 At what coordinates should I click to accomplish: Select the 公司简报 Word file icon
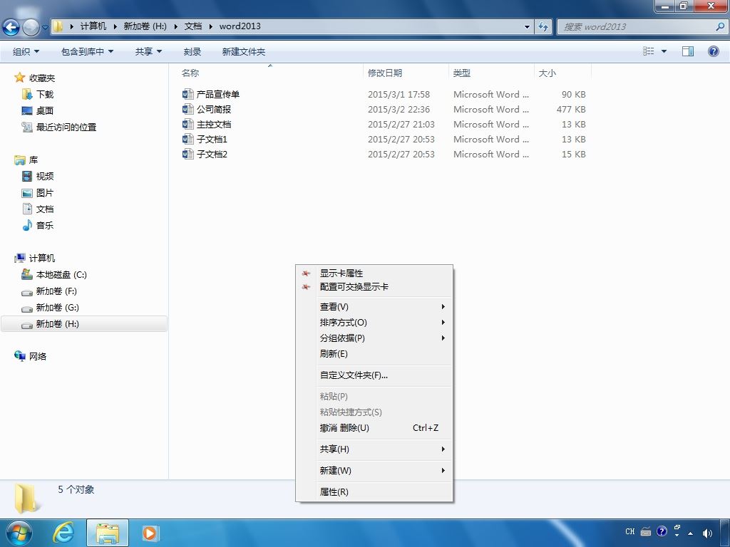[x=187, y=109]
